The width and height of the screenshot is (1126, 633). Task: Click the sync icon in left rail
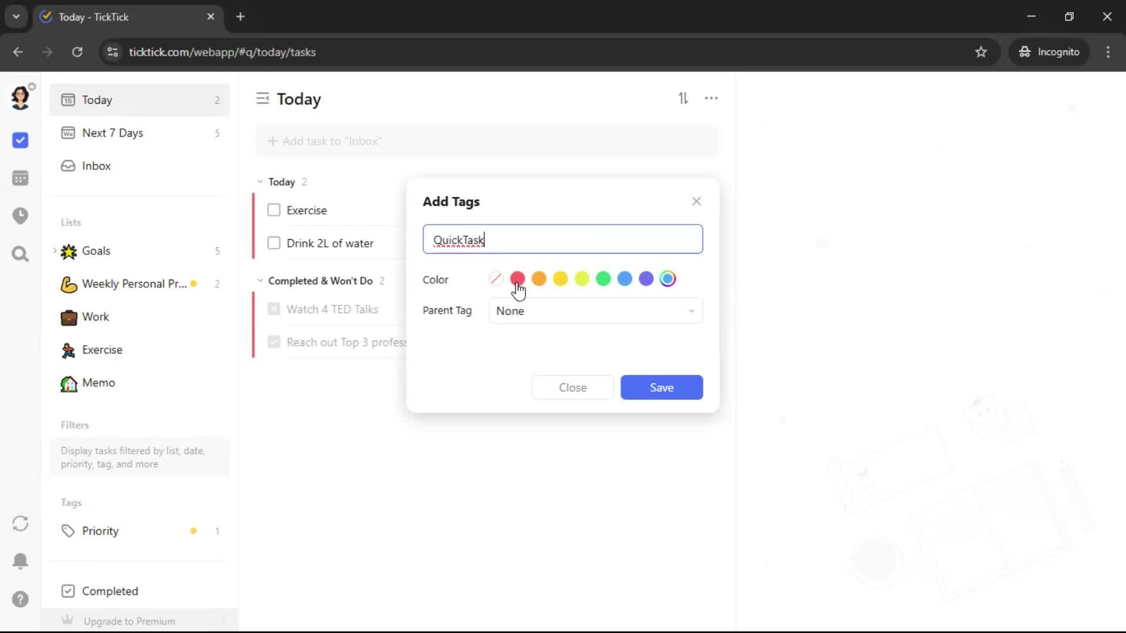point(20,523)
